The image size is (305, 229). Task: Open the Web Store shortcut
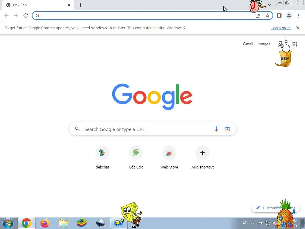169,157
